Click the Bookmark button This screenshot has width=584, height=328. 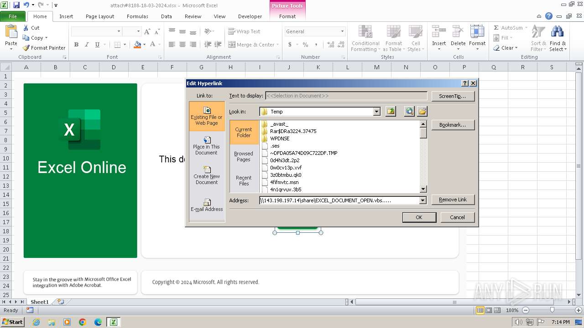453,125
